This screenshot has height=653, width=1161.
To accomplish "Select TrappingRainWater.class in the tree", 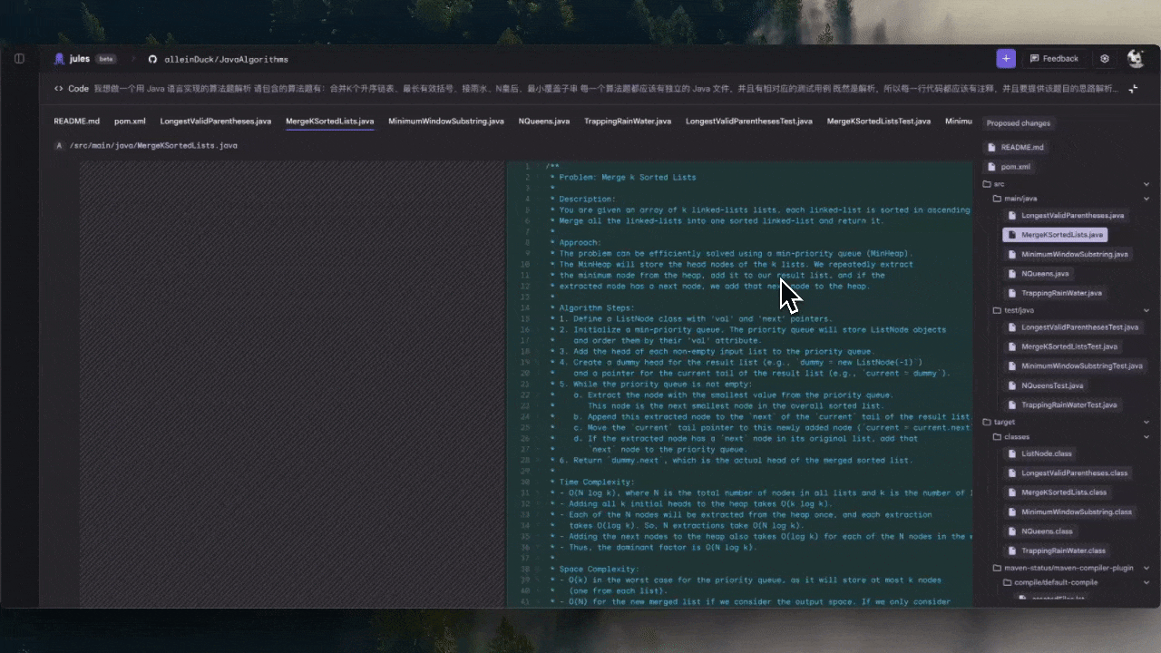I will pos(1058,551).
